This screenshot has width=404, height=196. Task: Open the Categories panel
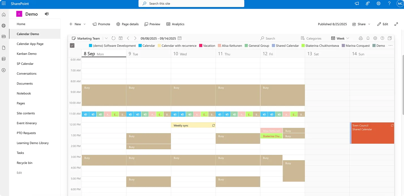pyautogui.click(x=311, y=38)
